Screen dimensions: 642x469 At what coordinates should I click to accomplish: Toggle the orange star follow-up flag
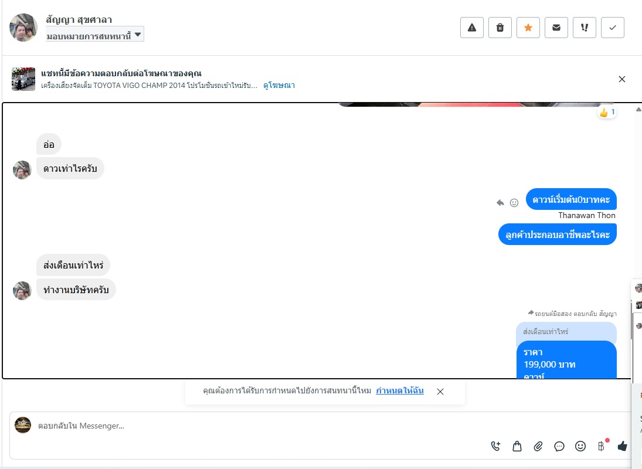528,28
